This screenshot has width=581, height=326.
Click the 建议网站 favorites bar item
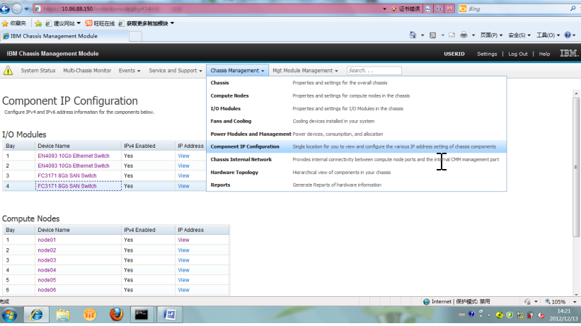pos(63,23)
